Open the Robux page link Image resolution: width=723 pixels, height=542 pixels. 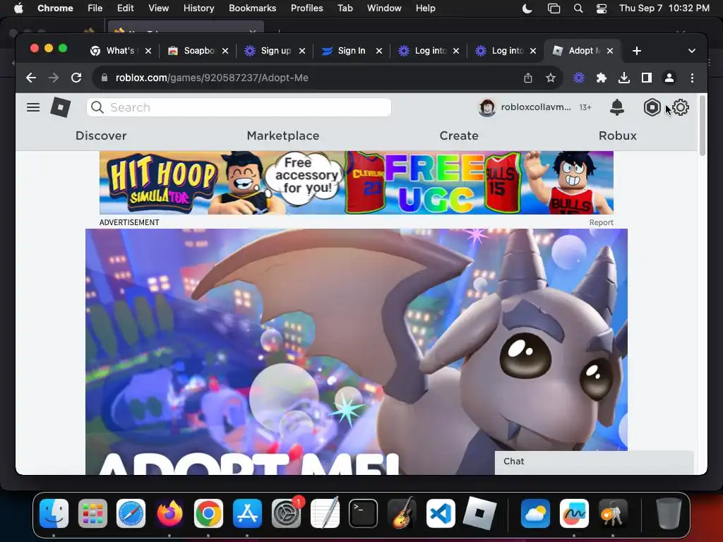617,135
